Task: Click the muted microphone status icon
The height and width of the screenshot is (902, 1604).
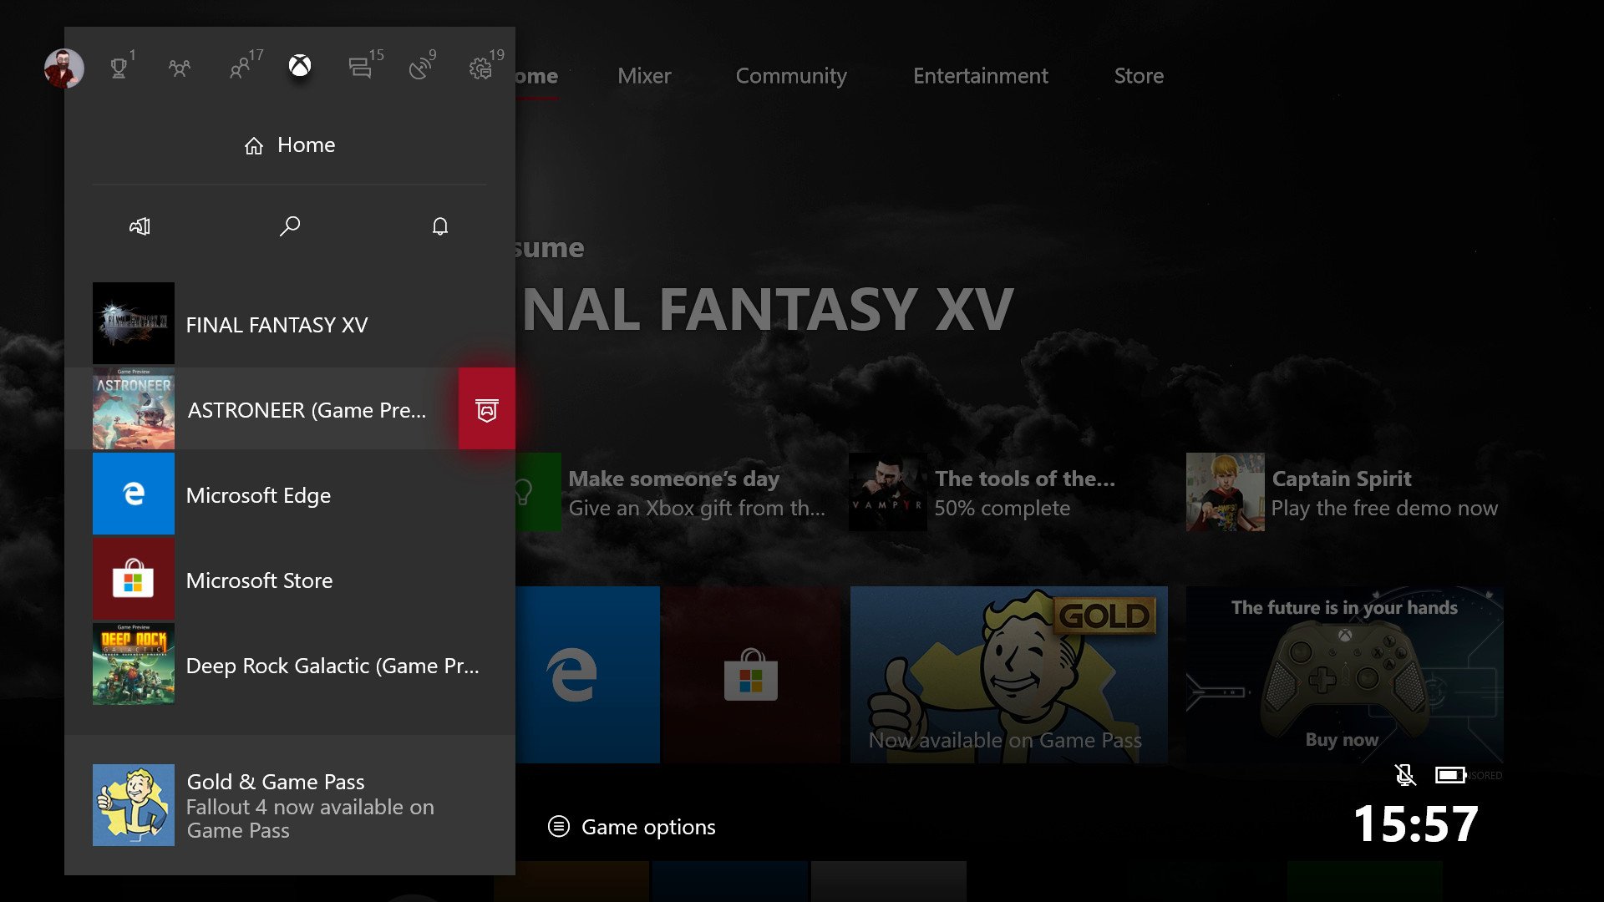Action: (x=1405, y=775)
